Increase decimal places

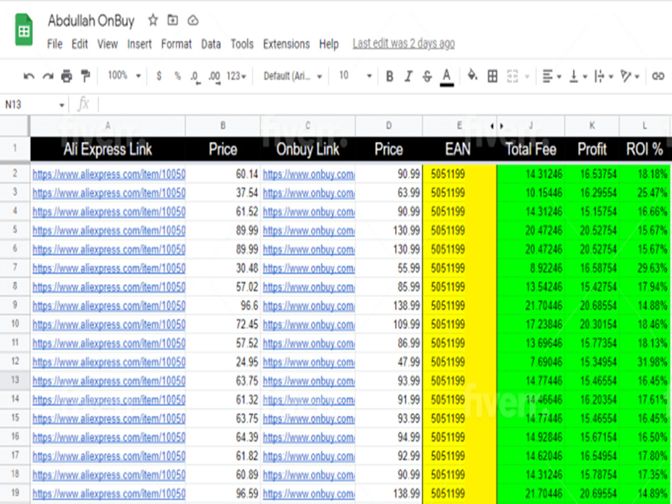tap(215, 77)
